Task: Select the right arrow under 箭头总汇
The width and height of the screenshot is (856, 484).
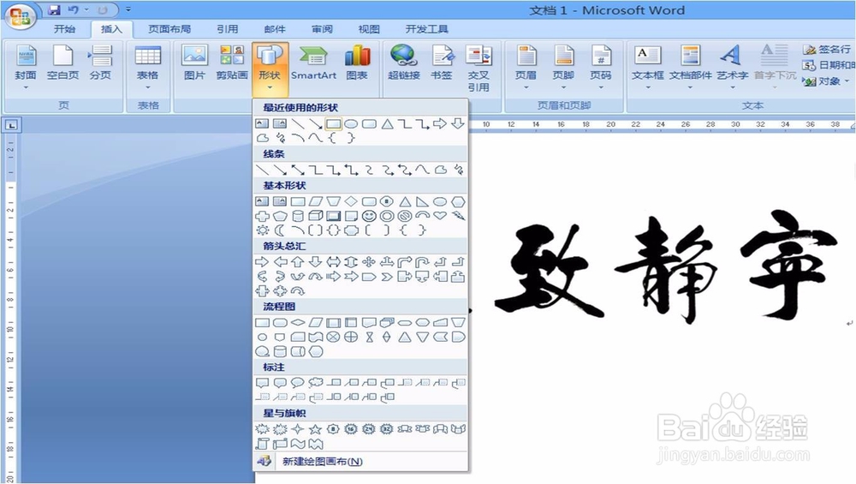Action: (263, 261)
